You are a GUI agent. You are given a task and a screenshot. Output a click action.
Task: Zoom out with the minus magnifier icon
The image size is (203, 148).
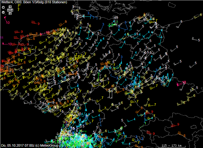(x=4, y=13)
